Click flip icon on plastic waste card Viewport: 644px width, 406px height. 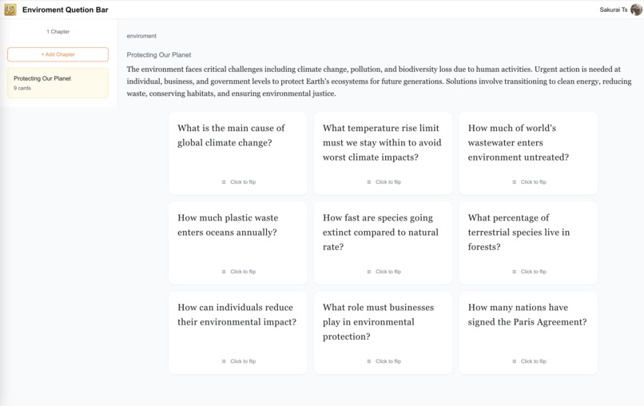pos(224,272)
